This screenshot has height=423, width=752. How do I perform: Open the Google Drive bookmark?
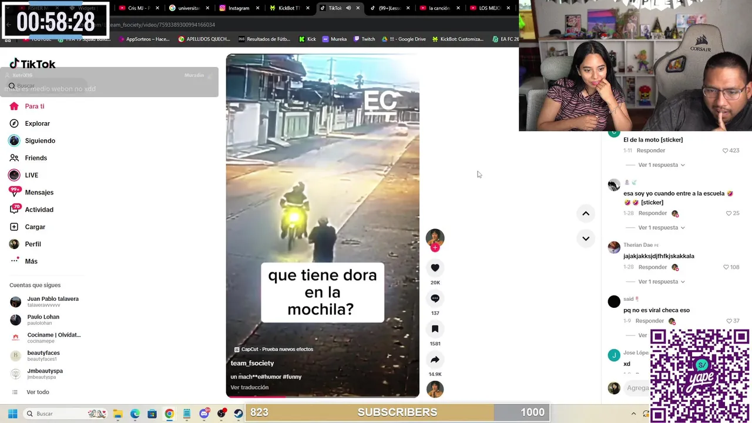point(404,39)
